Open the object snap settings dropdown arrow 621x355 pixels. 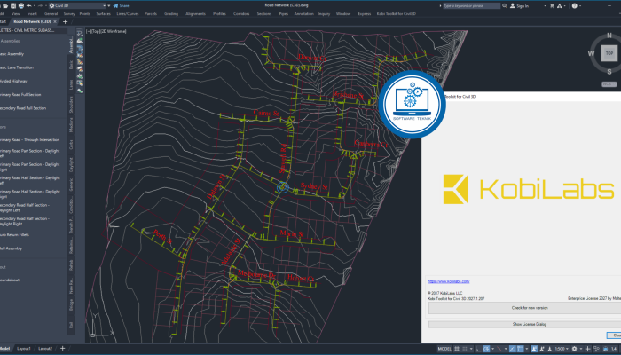pos(527,349)
